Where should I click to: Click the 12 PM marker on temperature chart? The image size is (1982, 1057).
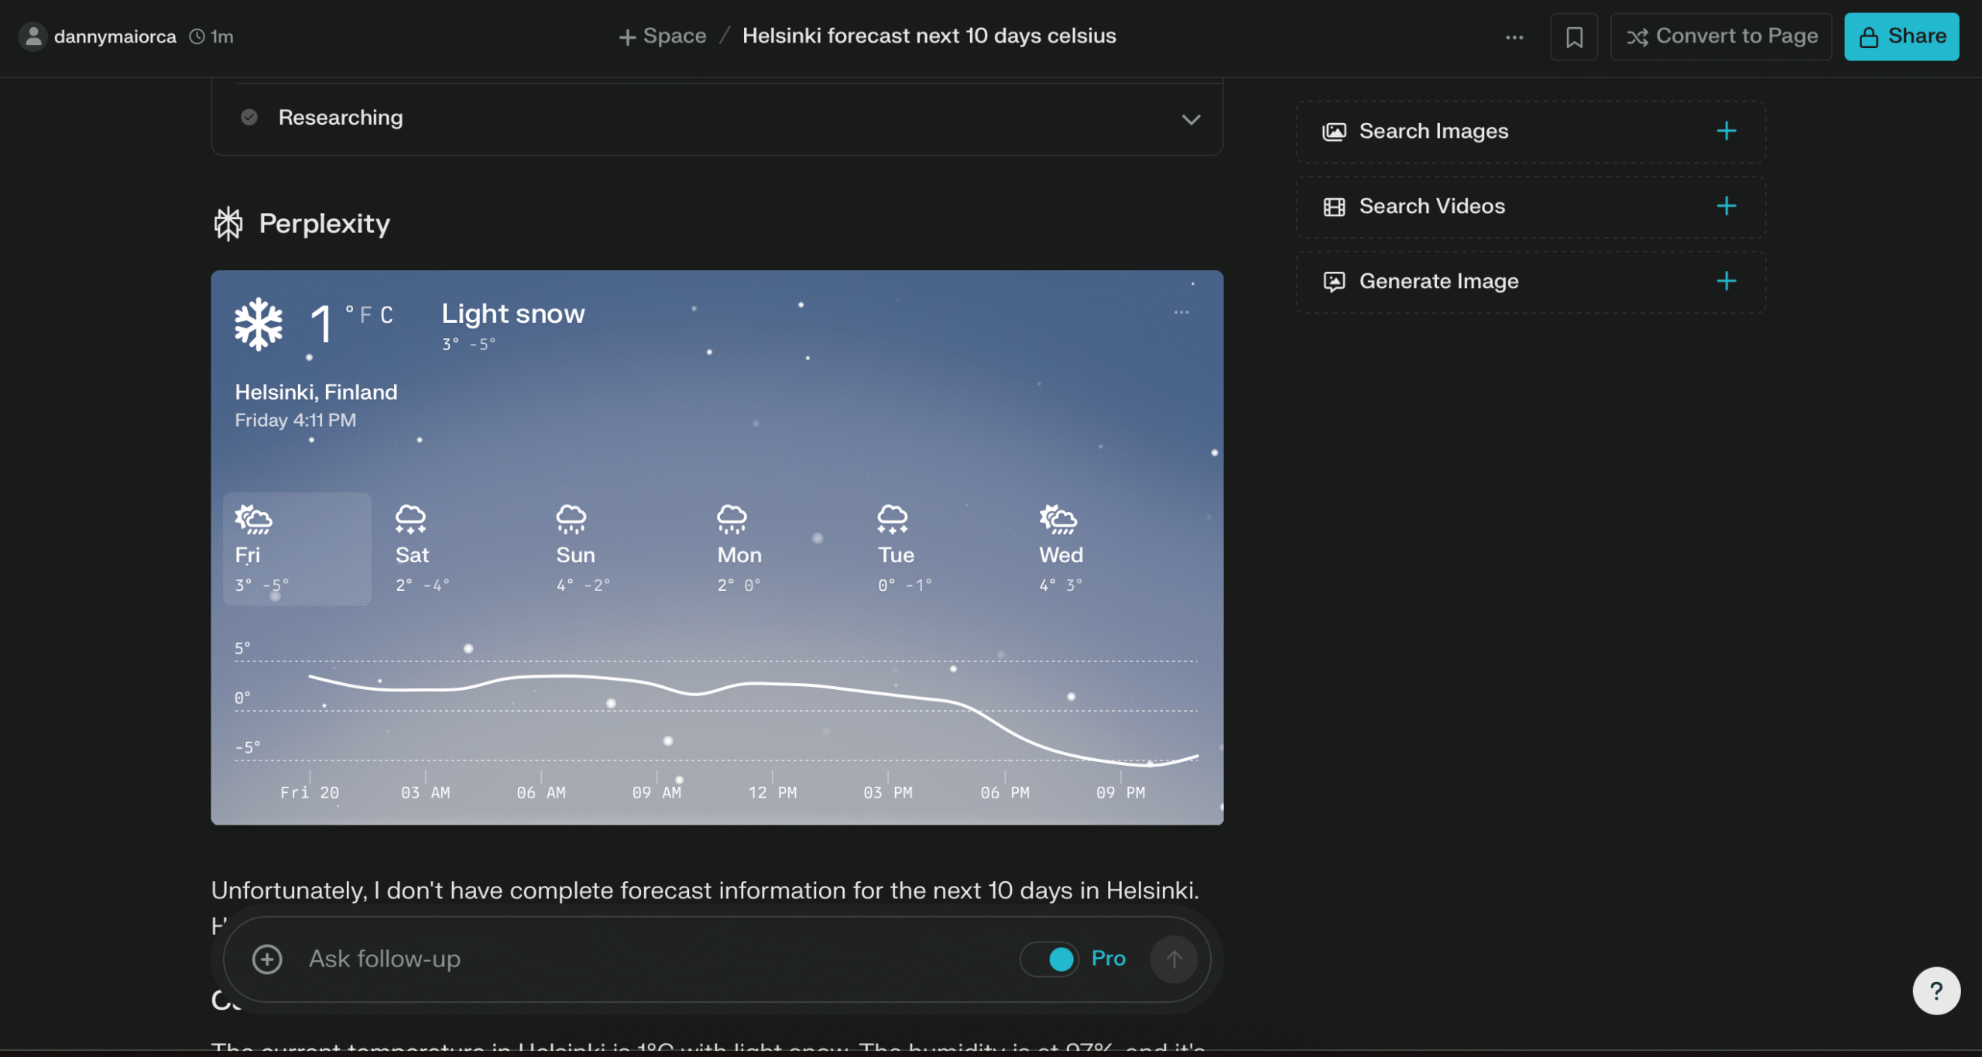(x=772, y=791)
